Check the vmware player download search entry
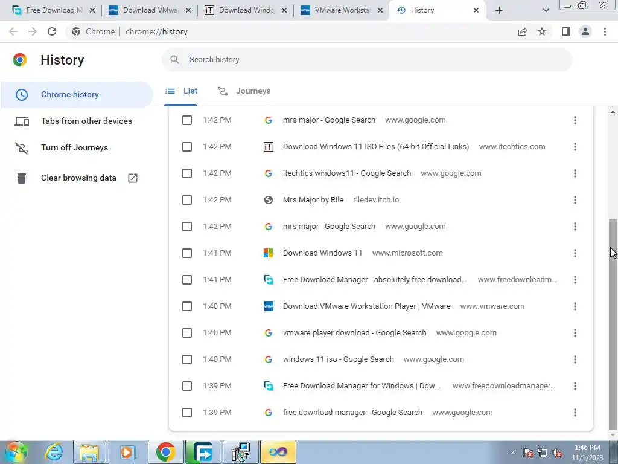618x464 pixels. [187, 333]
